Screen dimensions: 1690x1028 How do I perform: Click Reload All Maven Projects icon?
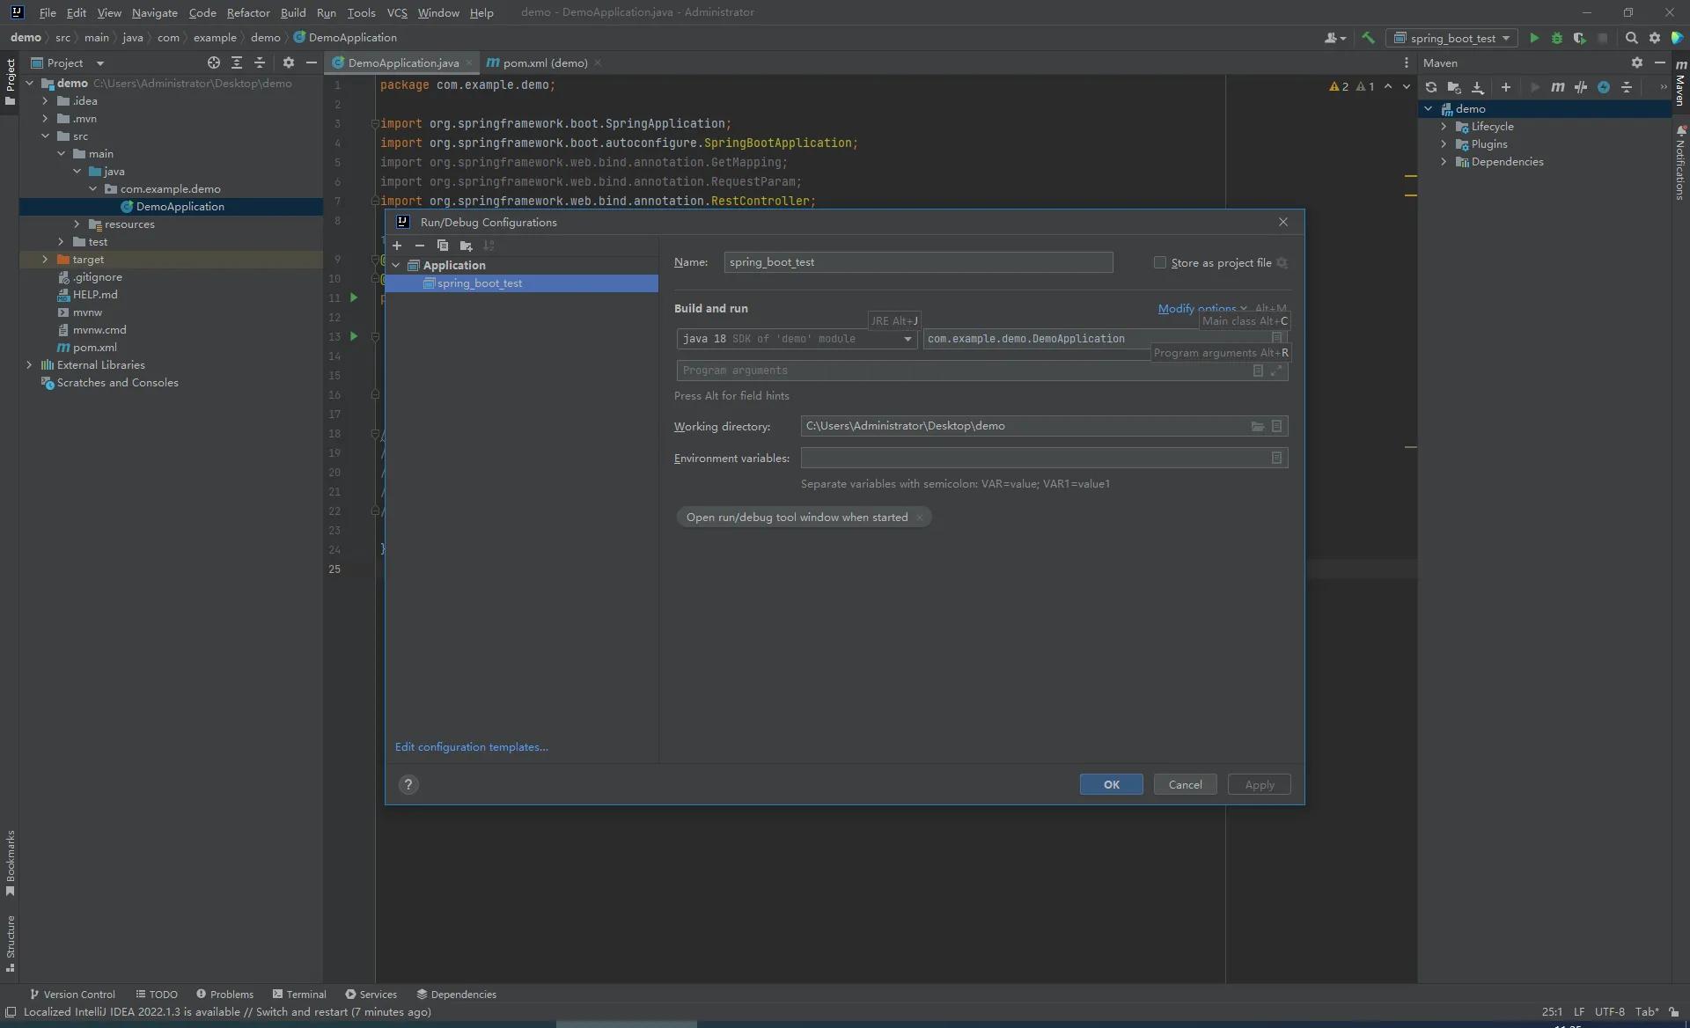tap(1430, 87)
